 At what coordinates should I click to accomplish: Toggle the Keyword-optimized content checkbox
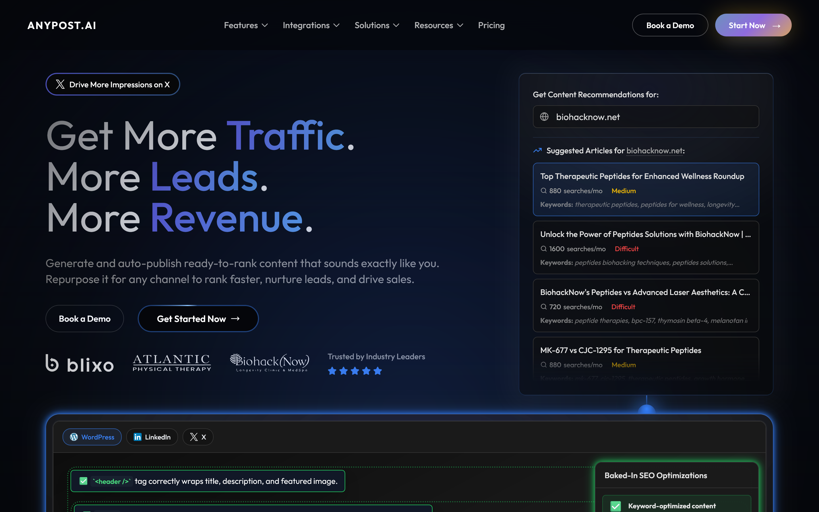tap(616, 506)
